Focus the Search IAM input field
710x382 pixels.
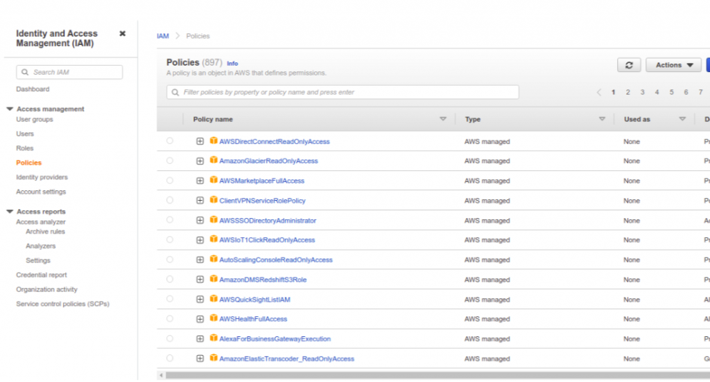coord(69,73)
